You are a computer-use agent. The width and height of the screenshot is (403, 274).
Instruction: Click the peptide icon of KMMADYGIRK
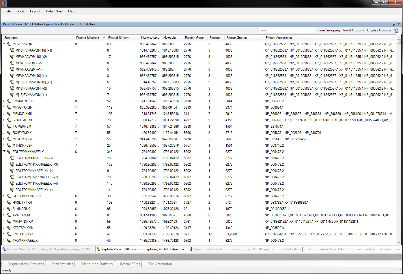(9, 101)
